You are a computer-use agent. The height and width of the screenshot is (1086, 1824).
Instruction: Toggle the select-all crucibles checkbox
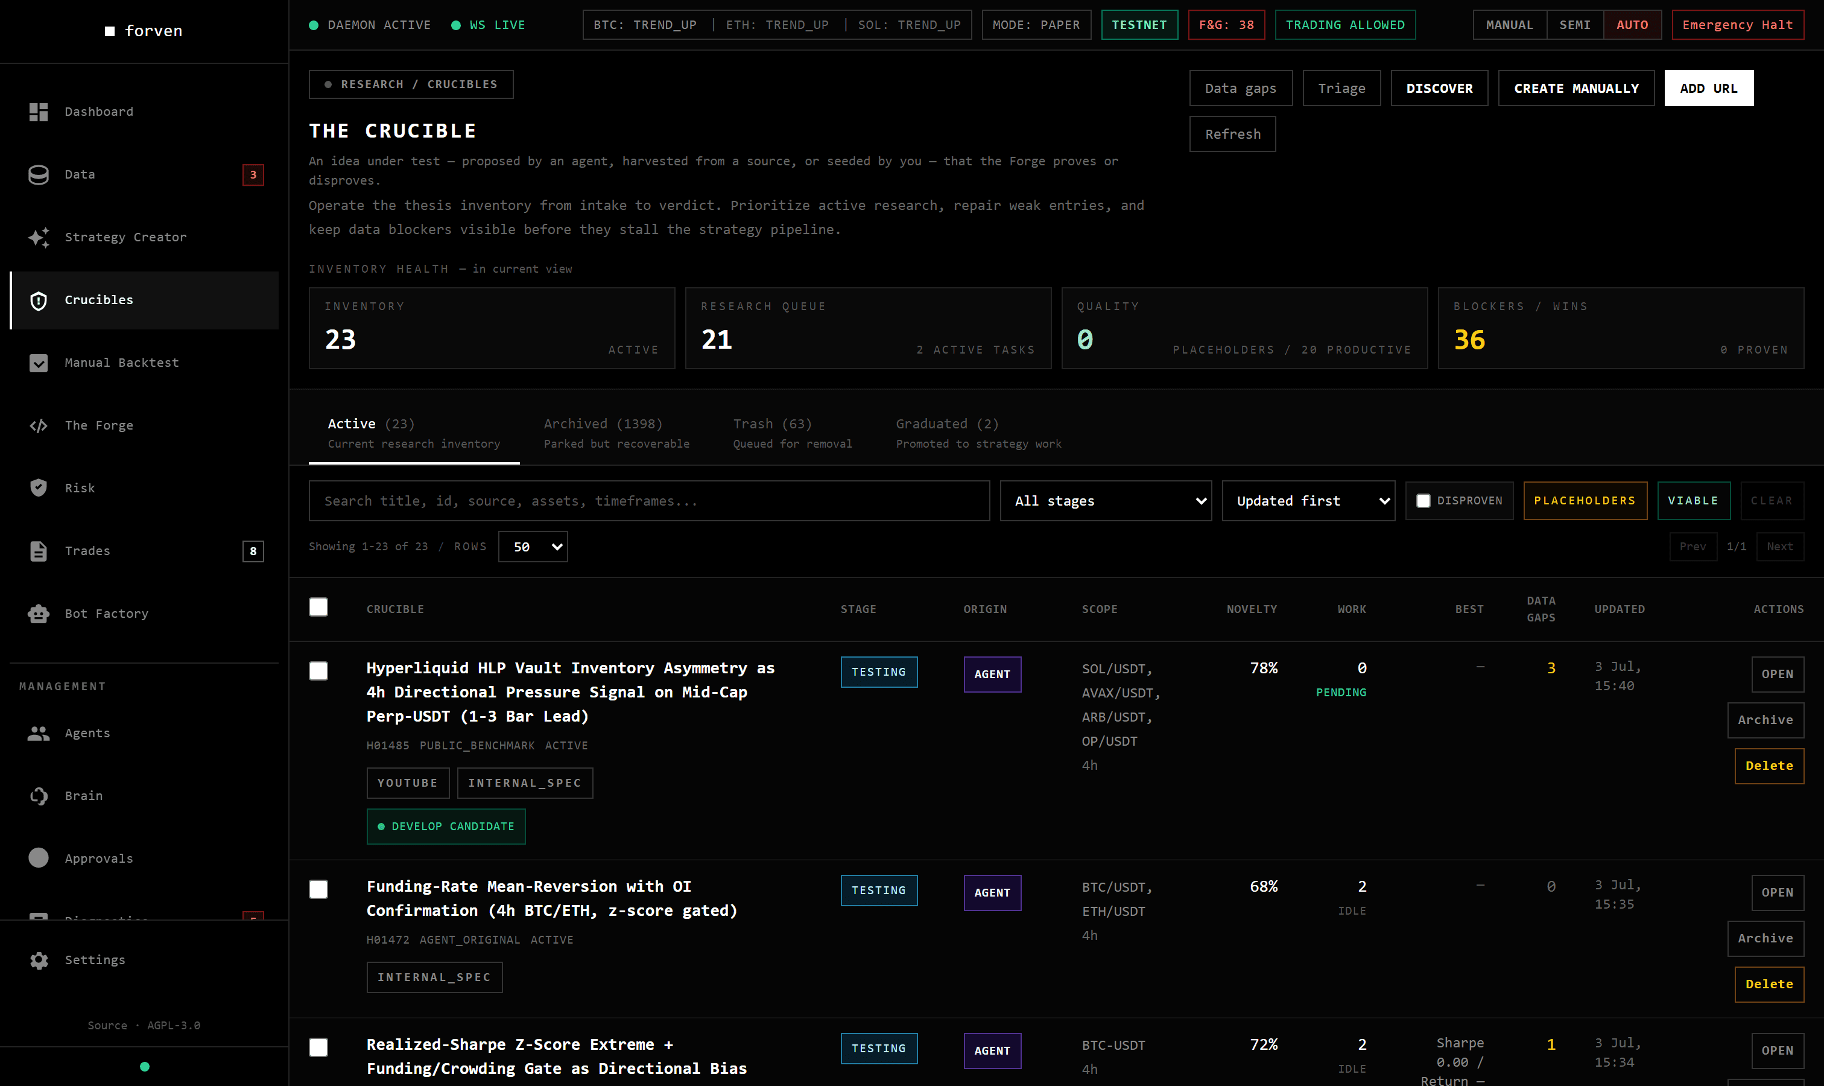click(318, 608)
